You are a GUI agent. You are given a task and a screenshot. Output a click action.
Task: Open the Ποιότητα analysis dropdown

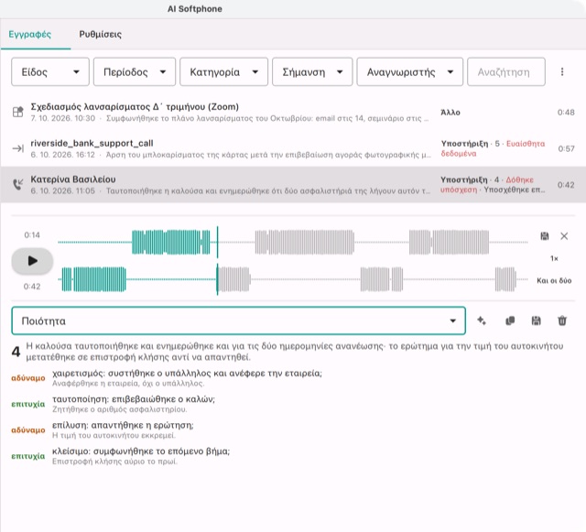tap(238, 320)
